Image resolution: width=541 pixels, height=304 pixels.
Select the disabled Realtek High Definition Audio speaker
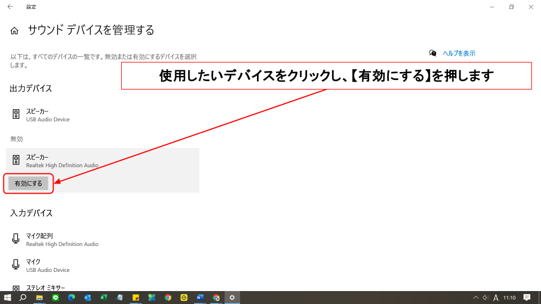pos(62,160)
